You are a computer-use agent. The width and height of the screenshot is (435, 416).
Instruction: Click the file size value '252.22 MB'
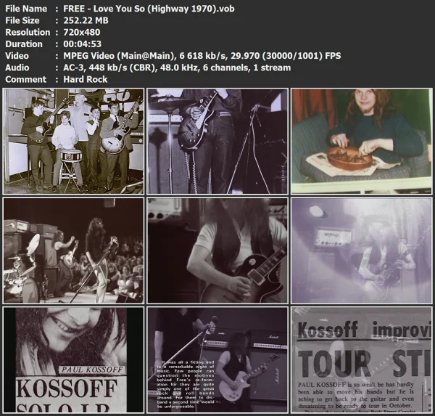pos(86,20)
